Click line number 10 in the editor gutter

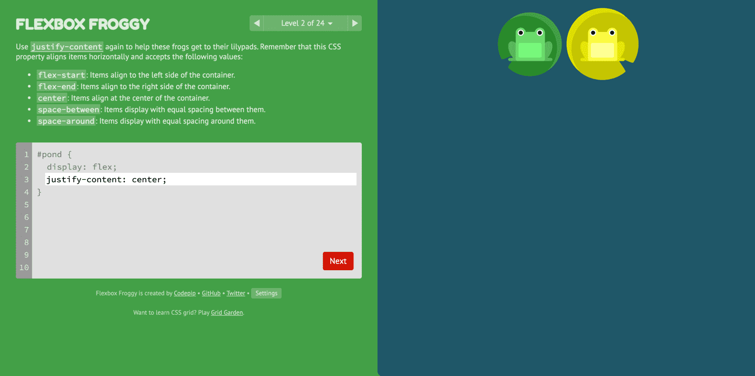(24, 268)
